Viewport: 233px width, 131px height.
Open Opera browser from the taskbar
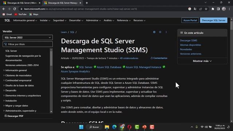coord(130,127)
